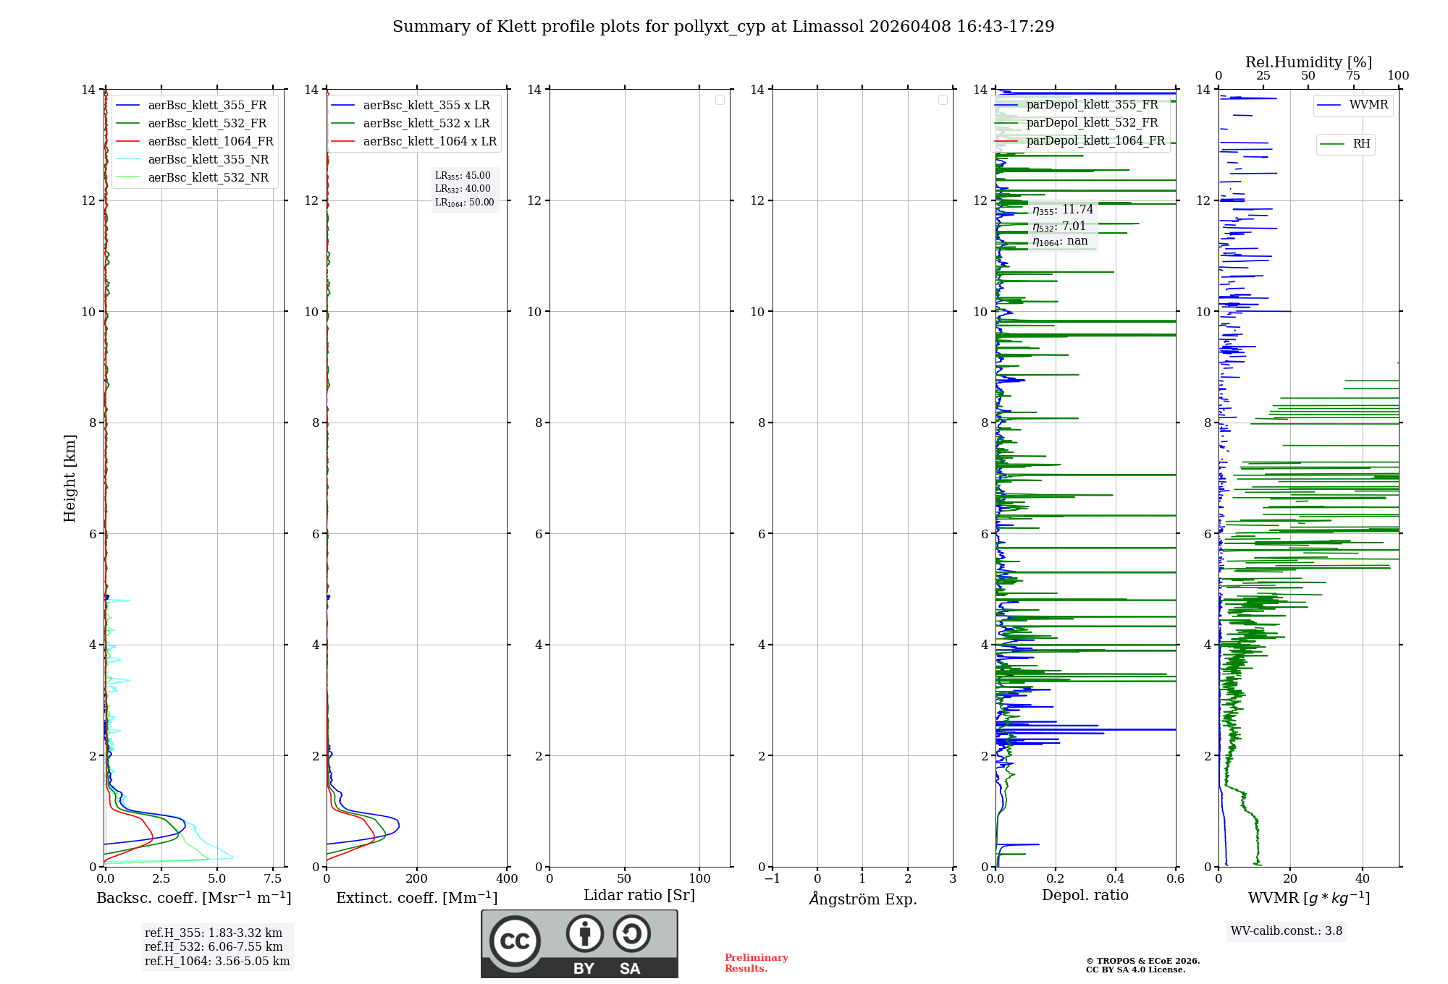Click the BY attribution person icon
The image size is (1448, 984).
[584, 933]
